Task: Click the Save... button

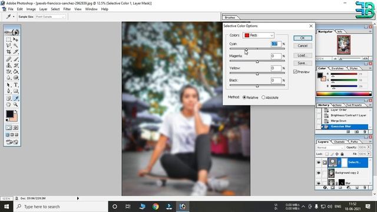Action: coord(303,63)
